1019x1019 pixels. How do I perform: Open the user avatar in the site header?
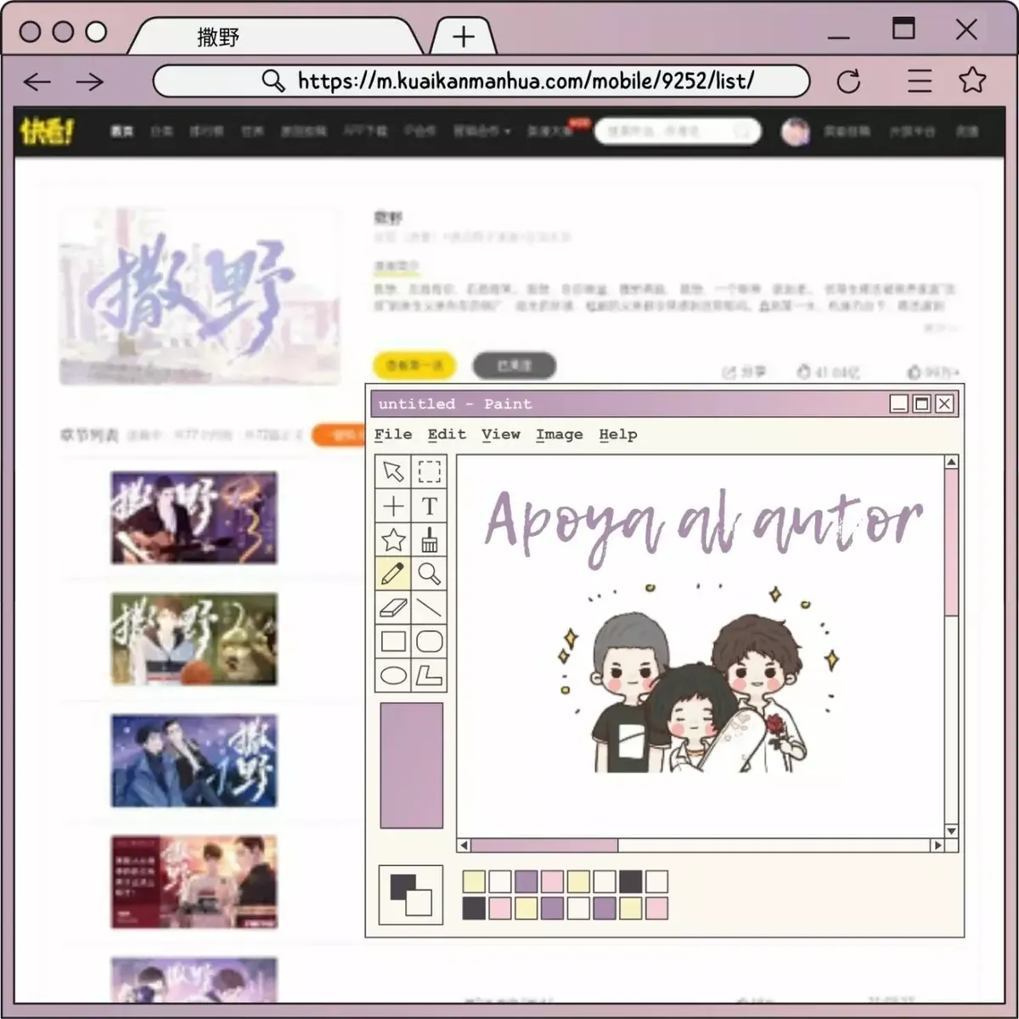[x=796, y=132]
